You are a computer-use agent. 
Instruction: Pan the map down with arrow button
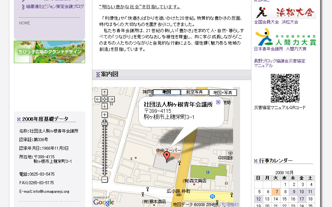pos(104,106)
